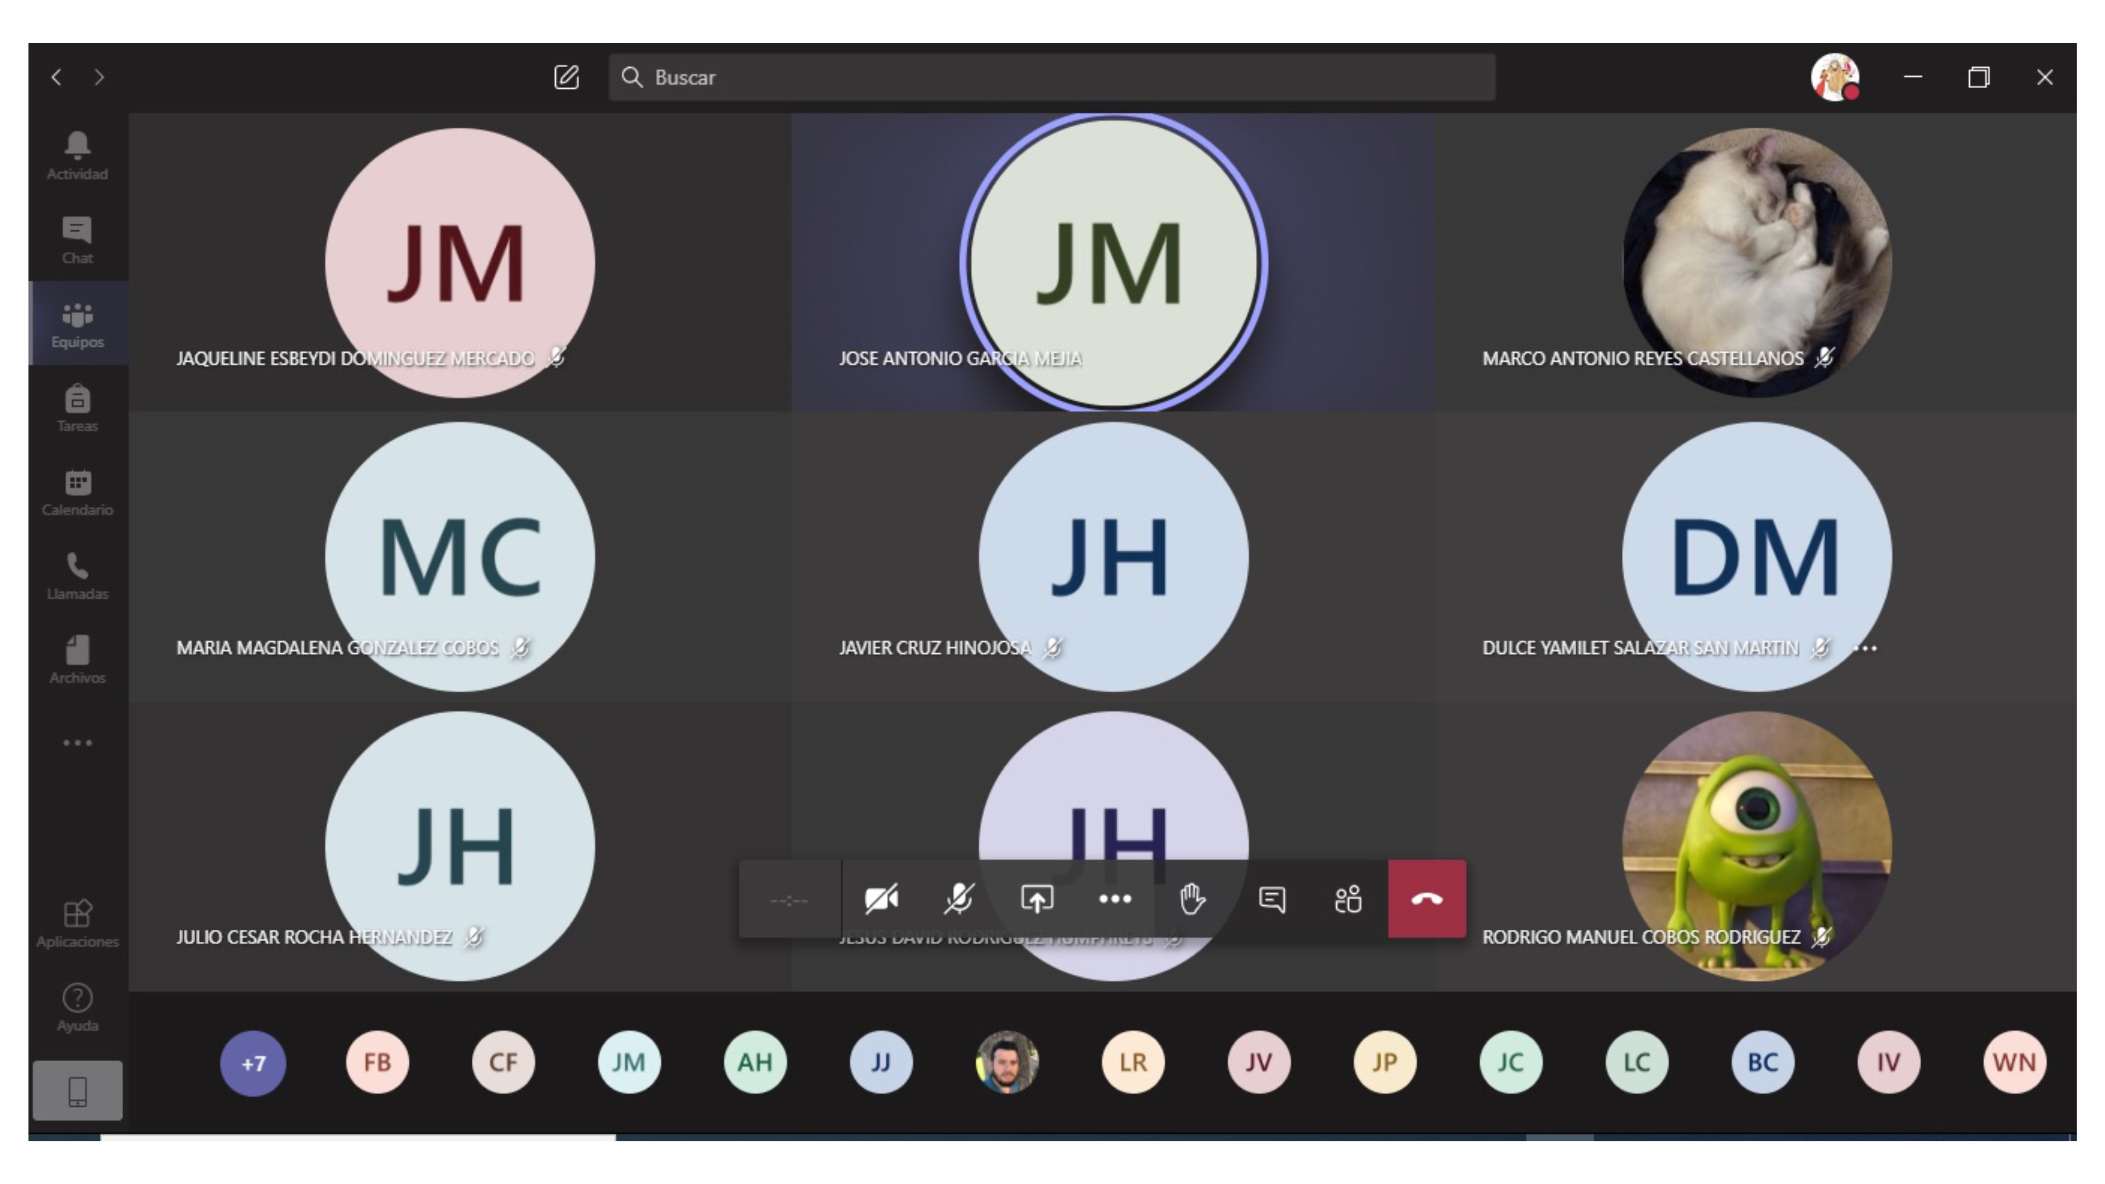Click the name MARCO ANTONIO REYES CASTELLANOS
2105x1184 pixels.
(x=1642, y=359)
